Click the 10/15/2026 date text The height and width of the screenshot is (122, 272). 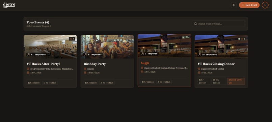tap(93, 73)
